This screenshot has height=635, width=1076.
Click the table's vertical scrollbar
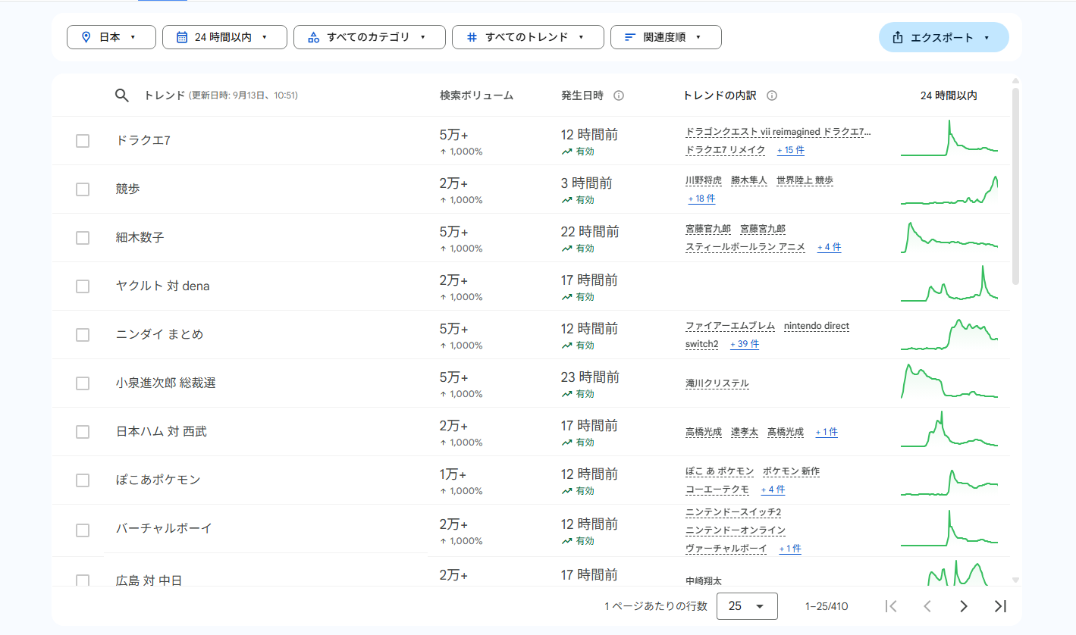point(1016,186)
